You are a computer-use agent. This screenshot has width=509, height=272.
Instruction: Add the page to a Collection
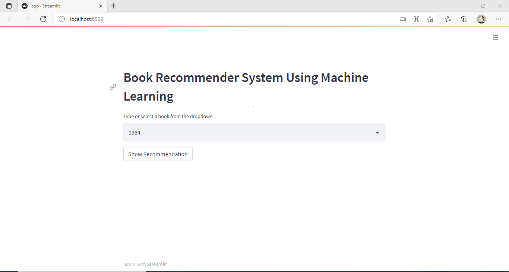coord(464,19)
